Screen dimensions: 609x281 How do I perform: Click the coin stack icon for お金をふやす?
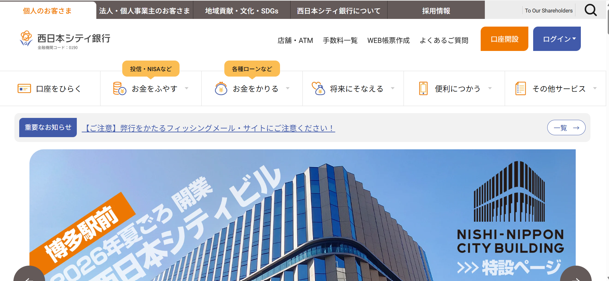point(120,88)
